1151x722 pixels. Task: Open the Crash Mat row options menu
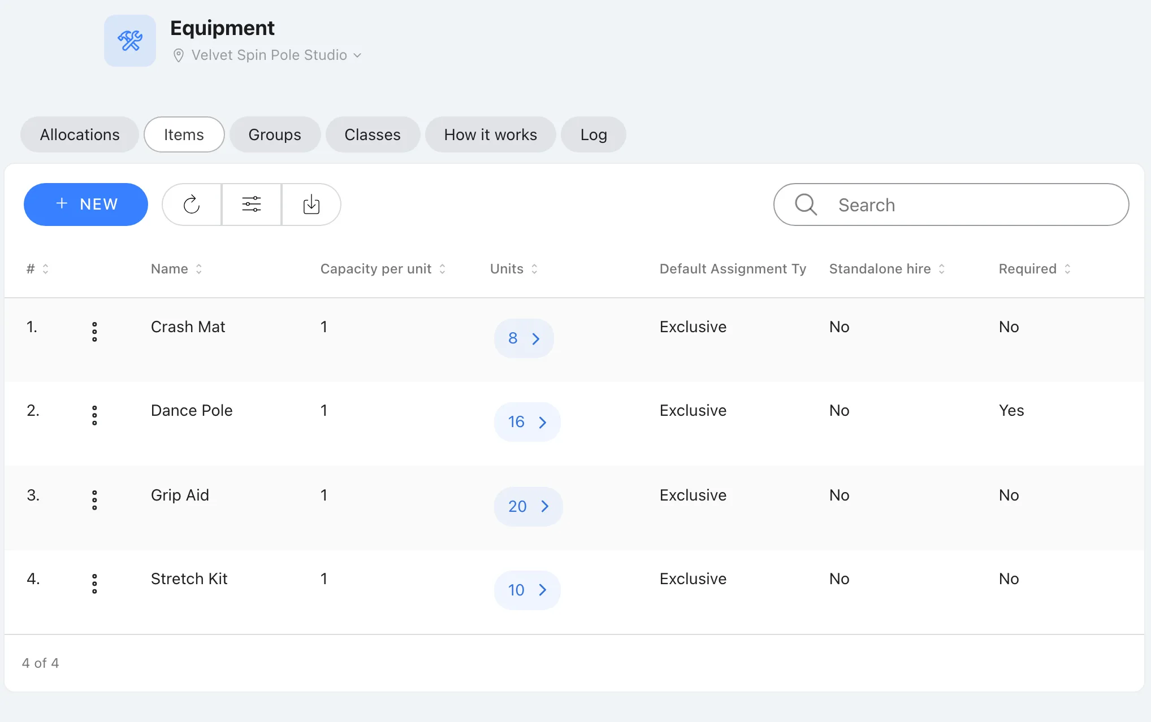pyautogui.click(x=94, y=332)
